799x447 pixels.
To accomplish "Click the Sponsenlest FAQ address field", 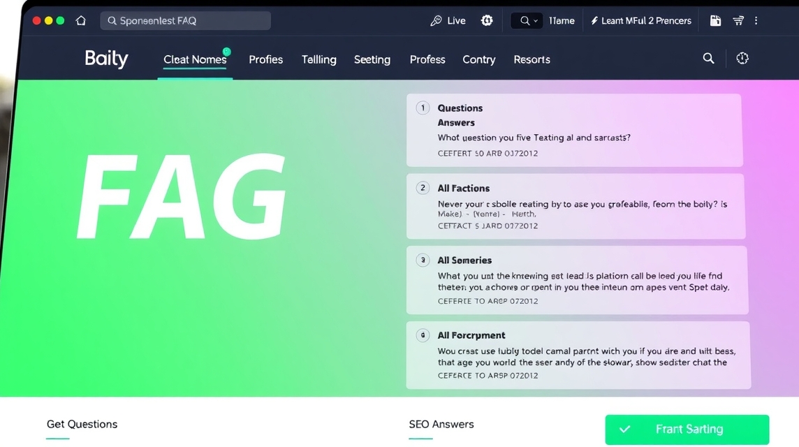I will [x=186, y=21].
